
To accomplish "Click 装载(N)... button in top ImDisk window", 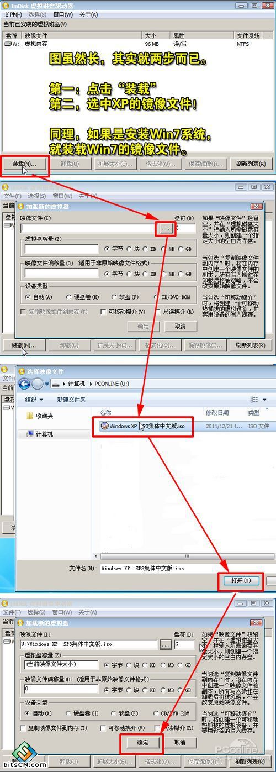I will pyautogui.click(x=24, y=164).
